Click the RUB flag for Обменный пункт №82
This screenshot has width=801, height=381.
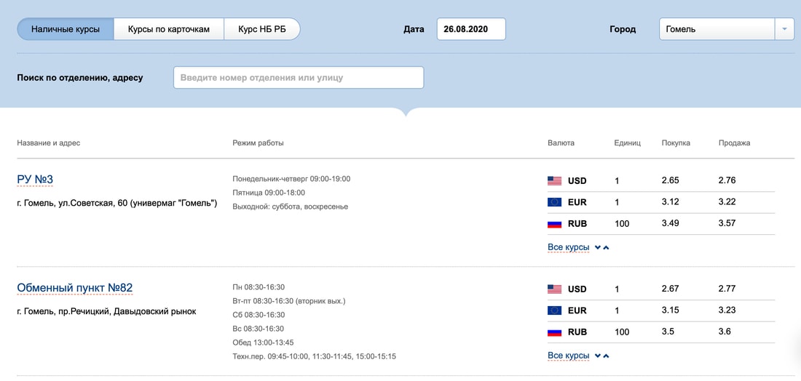pos(554,332)
